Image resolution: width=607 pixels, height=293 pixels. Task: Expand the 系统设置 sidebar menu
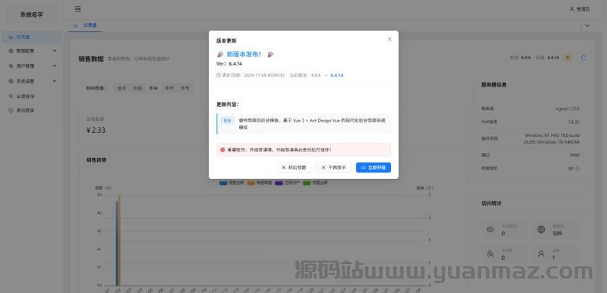point(30,81)
